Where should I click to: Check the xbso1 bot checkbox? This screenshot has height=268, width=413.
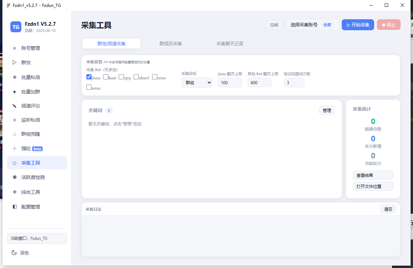tap(136, 77)
